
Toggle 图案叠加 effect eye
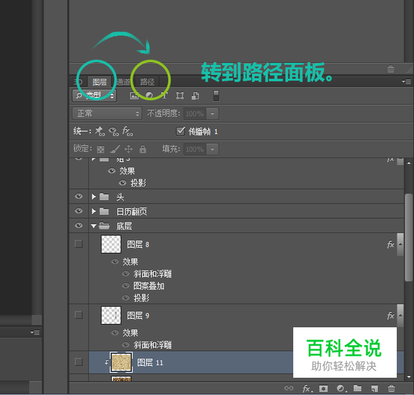[126, 286]
